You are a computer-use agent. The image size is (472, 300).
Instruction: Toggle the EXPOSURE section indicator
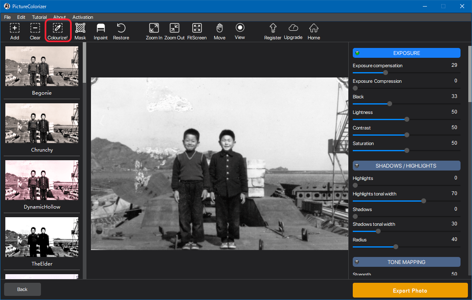click(357, 53)
